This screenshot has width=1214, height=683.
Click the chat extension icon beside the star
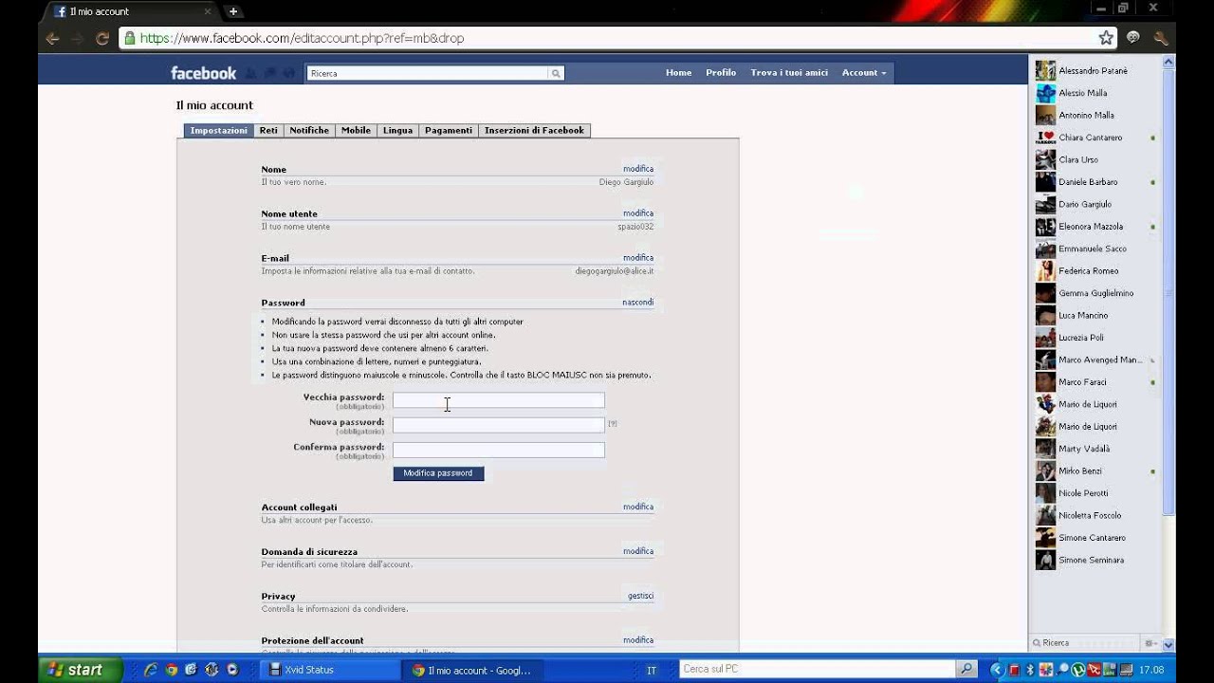click(1133, 38)
